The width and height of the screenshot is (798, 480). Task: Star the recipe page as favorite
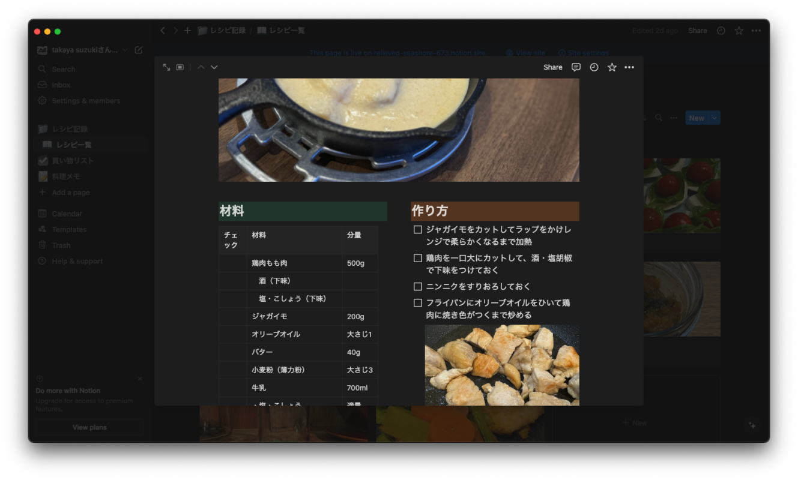[x=612, y=67]
